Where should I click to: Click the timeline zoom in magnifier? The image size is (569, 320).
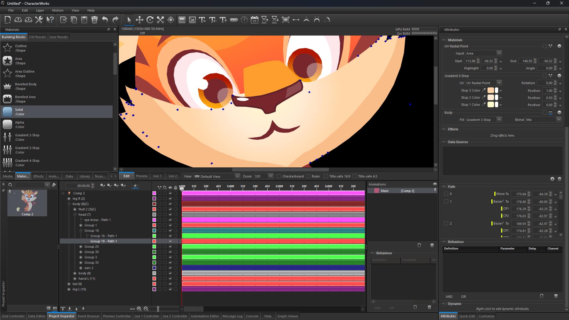[139, 309]
